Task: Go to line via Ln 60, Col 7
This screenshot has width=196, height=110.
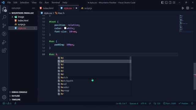Action: point(121,103)
